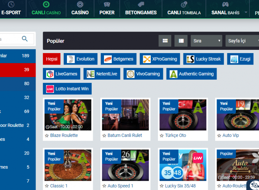Select sidebar category with 32 games
Image resolution: width=259 pixels, height=190 pixels.
tap(18, 98)
